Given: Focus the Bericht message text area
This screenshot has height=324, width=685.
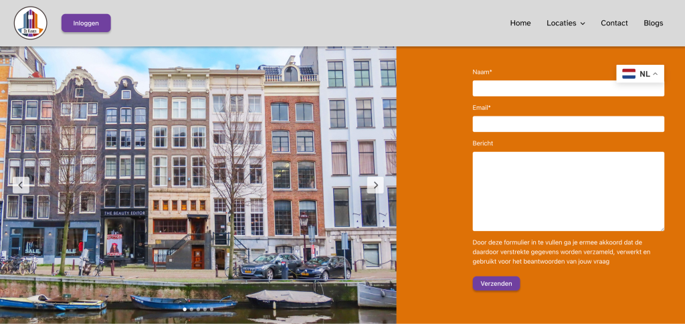Looking at the screenshot, I should (x=568, y=191).
